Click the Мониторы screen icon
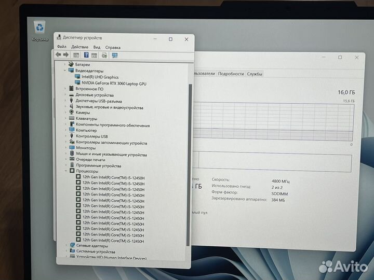This screenshot has width=374, height=280. click(x=72, y=147)
